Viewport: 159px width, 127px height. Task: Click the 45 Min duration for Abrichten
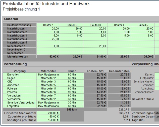(72, 85)
